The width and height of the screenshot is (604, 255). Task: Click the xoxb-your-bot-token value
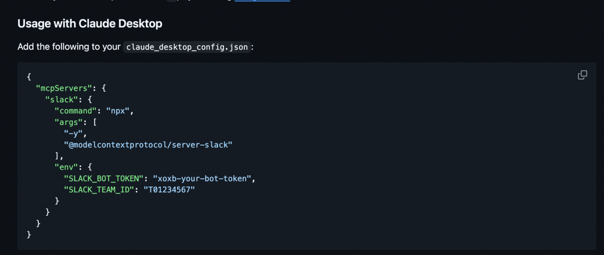pos(202,178)
